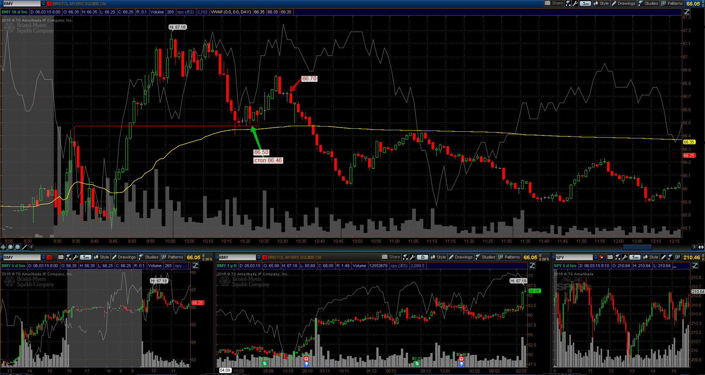Open Share menu in main BMY chart

554,3
